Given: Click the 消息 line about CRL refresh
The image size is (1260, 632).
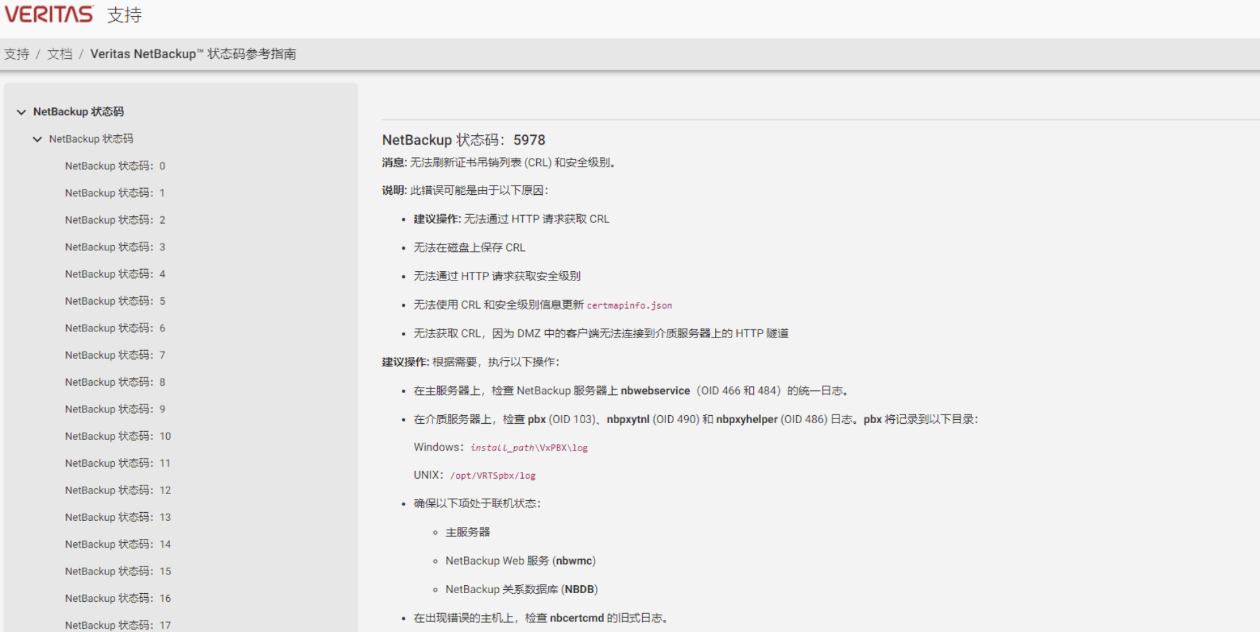Looking at the screenshot, I should pos(499,163).
